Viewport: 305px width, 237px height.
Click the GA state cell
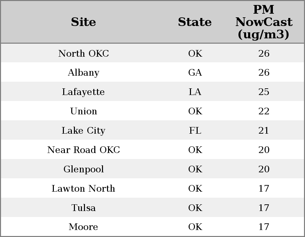coord(195,73)
